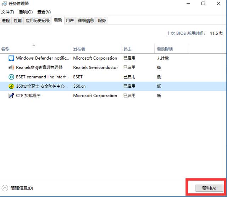Click the ESET startup entry icon
Screen dimensions: 227x197
tap(11, 77)
